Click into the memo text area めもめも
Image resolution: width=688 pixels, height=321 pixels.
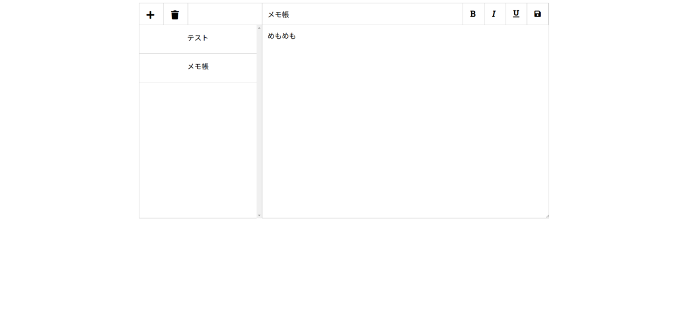(405, 121)
